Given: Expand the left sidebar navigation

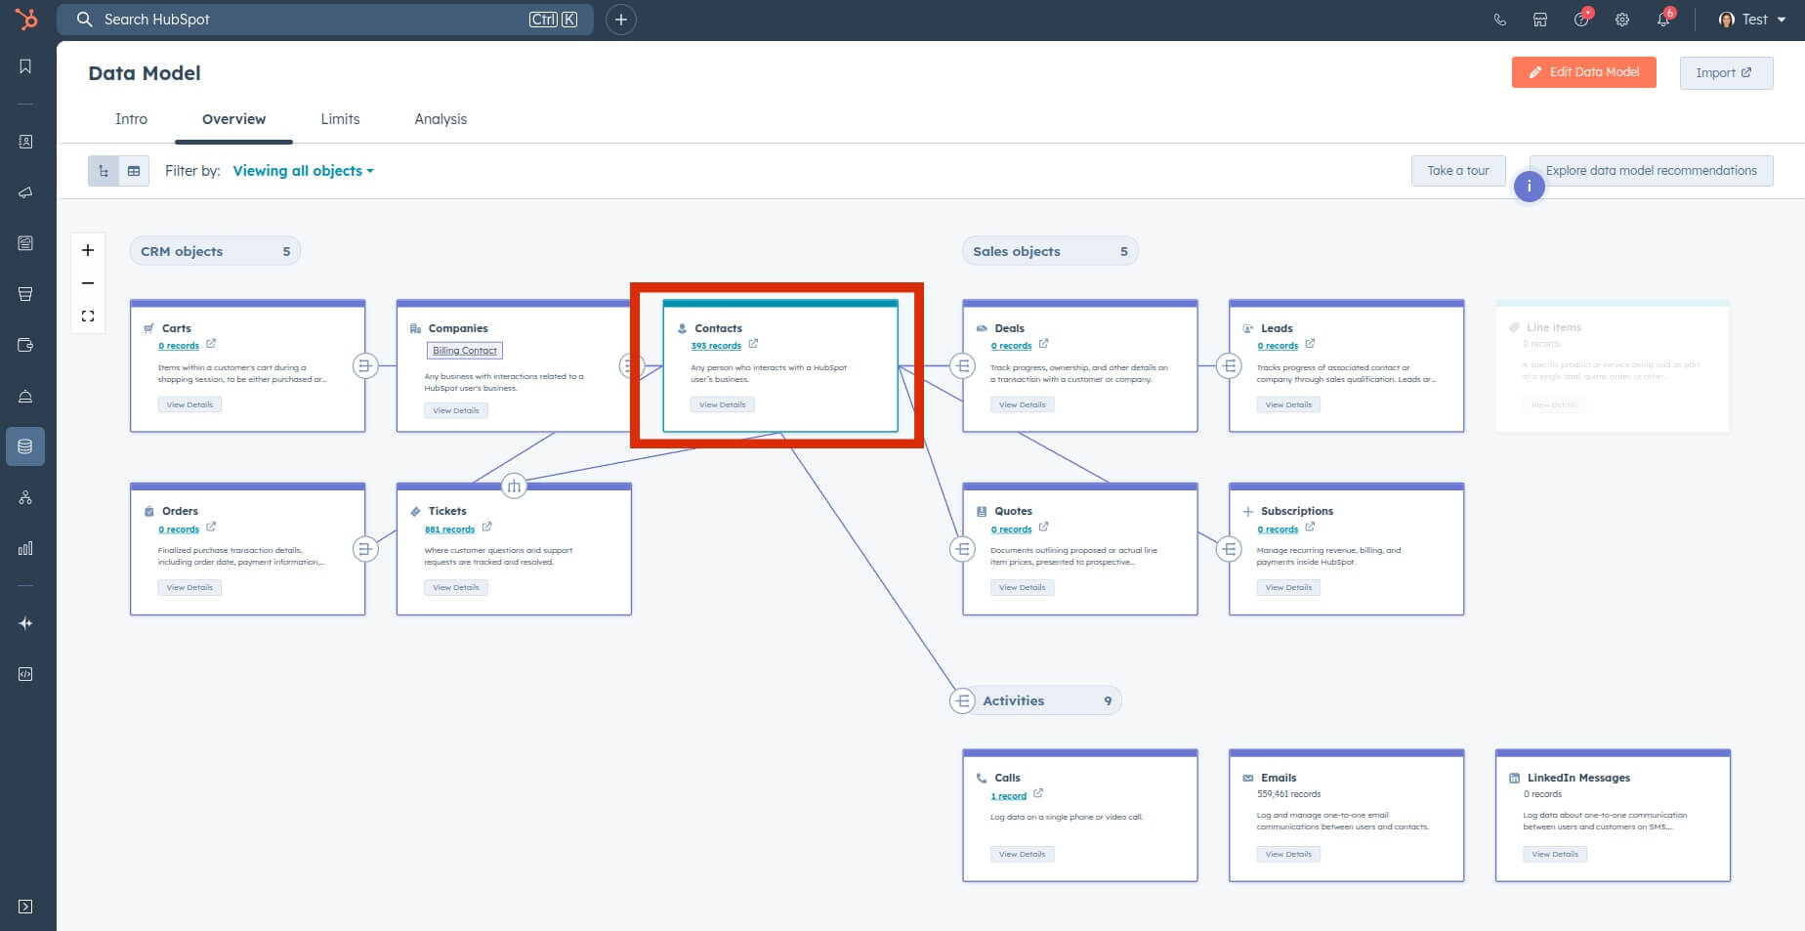Looking at the screenshot, I should [25, 907].
